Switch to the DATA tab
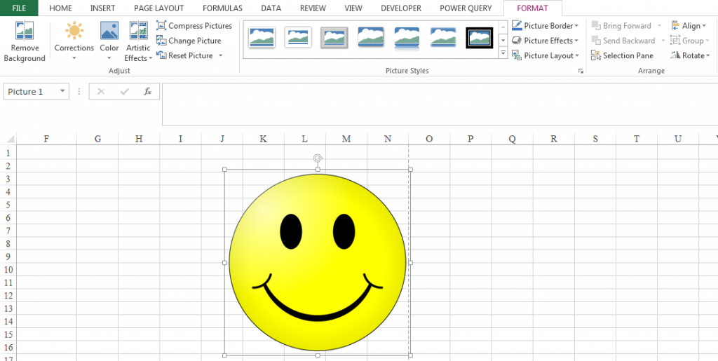718x361 pixels. point(271,8)
